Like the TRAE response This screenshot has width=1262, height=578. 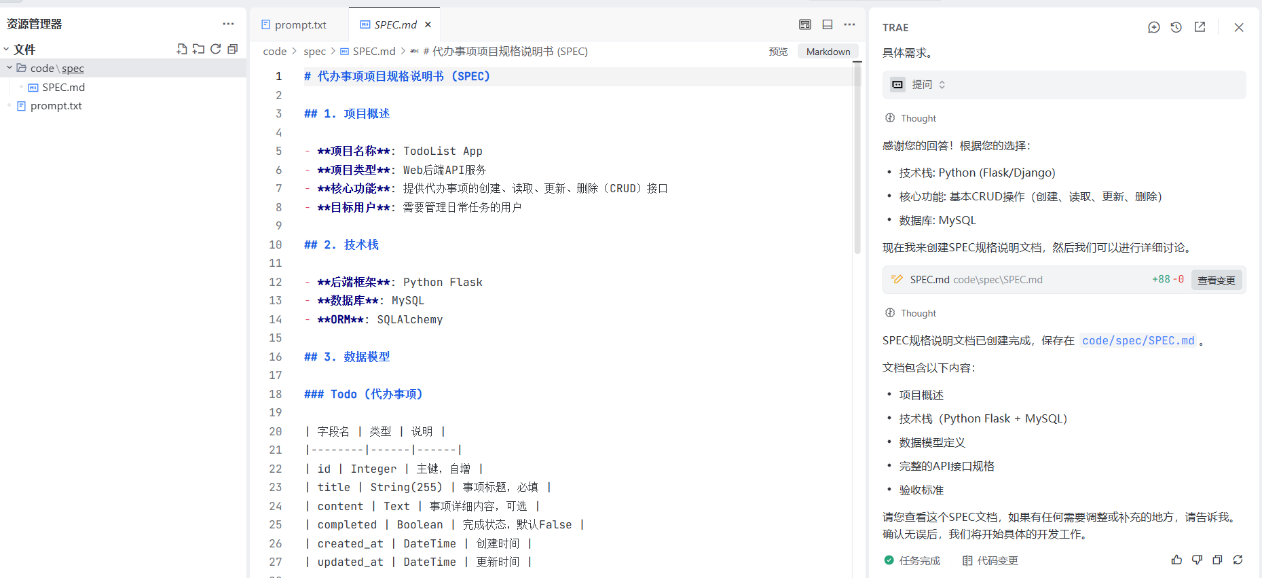pos(1176,560)
